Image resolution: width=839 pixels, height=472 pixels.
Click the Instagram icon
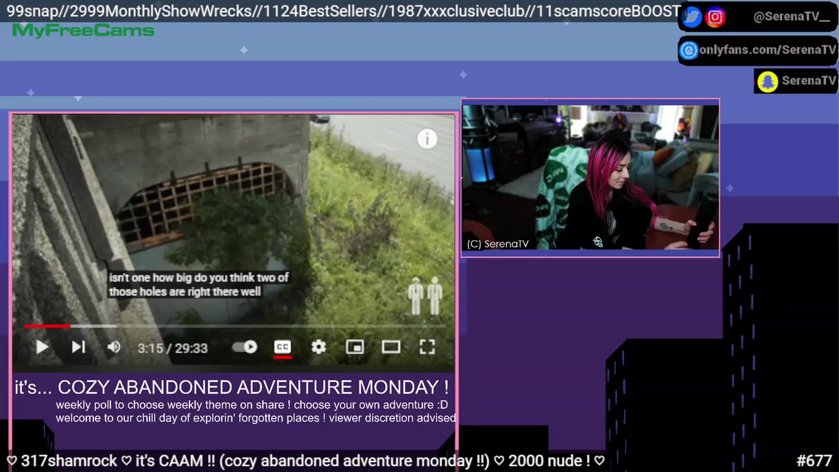715,17
